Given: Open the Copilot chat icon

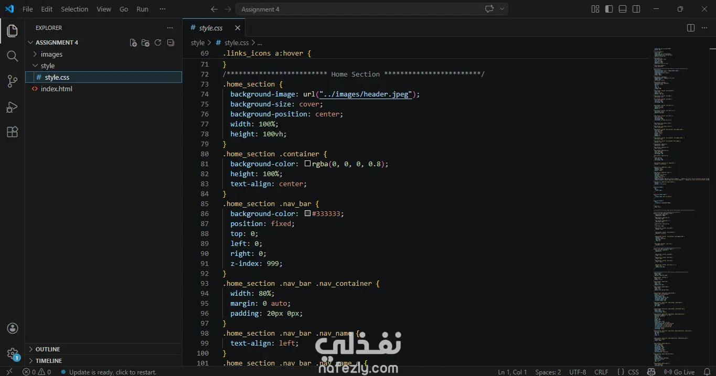Looking at the screenshot, I should point(489,9).
